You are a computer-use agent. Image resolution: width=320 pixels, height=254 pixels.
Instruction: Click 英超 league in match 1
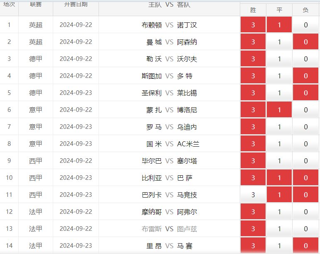36,25
